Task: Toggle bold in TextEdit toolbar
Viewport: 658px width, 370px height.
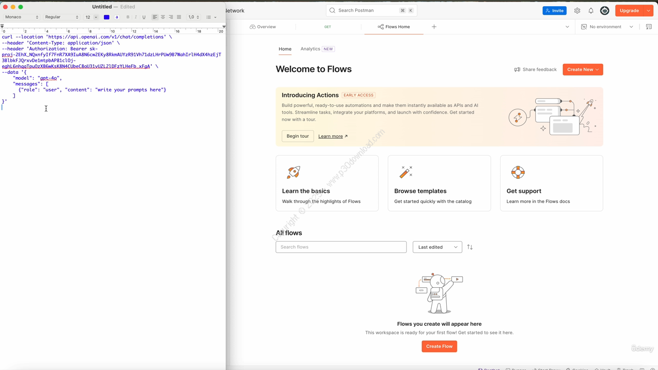Action: tap(128, 17)
